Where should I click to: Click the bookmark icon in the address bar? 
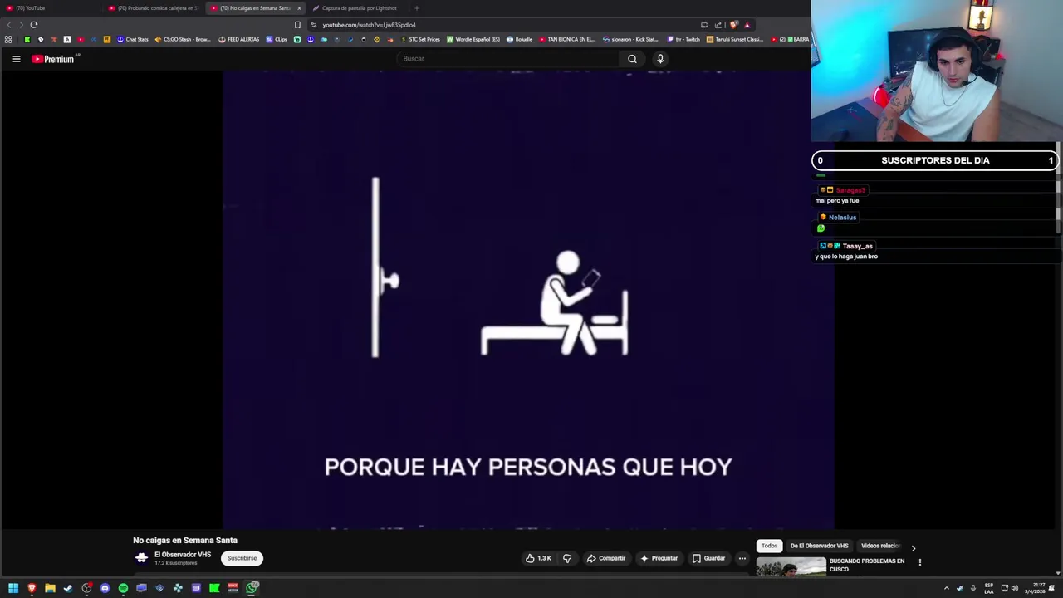(x=297, y=25)
